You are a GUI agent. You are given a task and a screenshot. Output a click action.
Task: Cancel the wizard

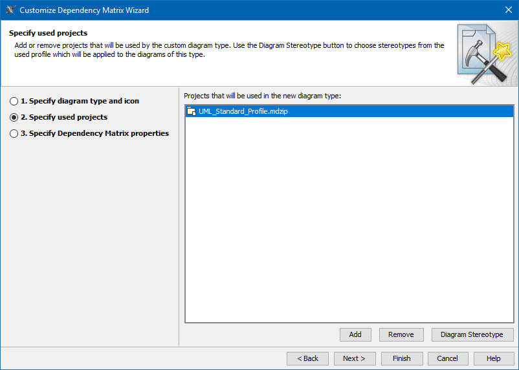447,358
